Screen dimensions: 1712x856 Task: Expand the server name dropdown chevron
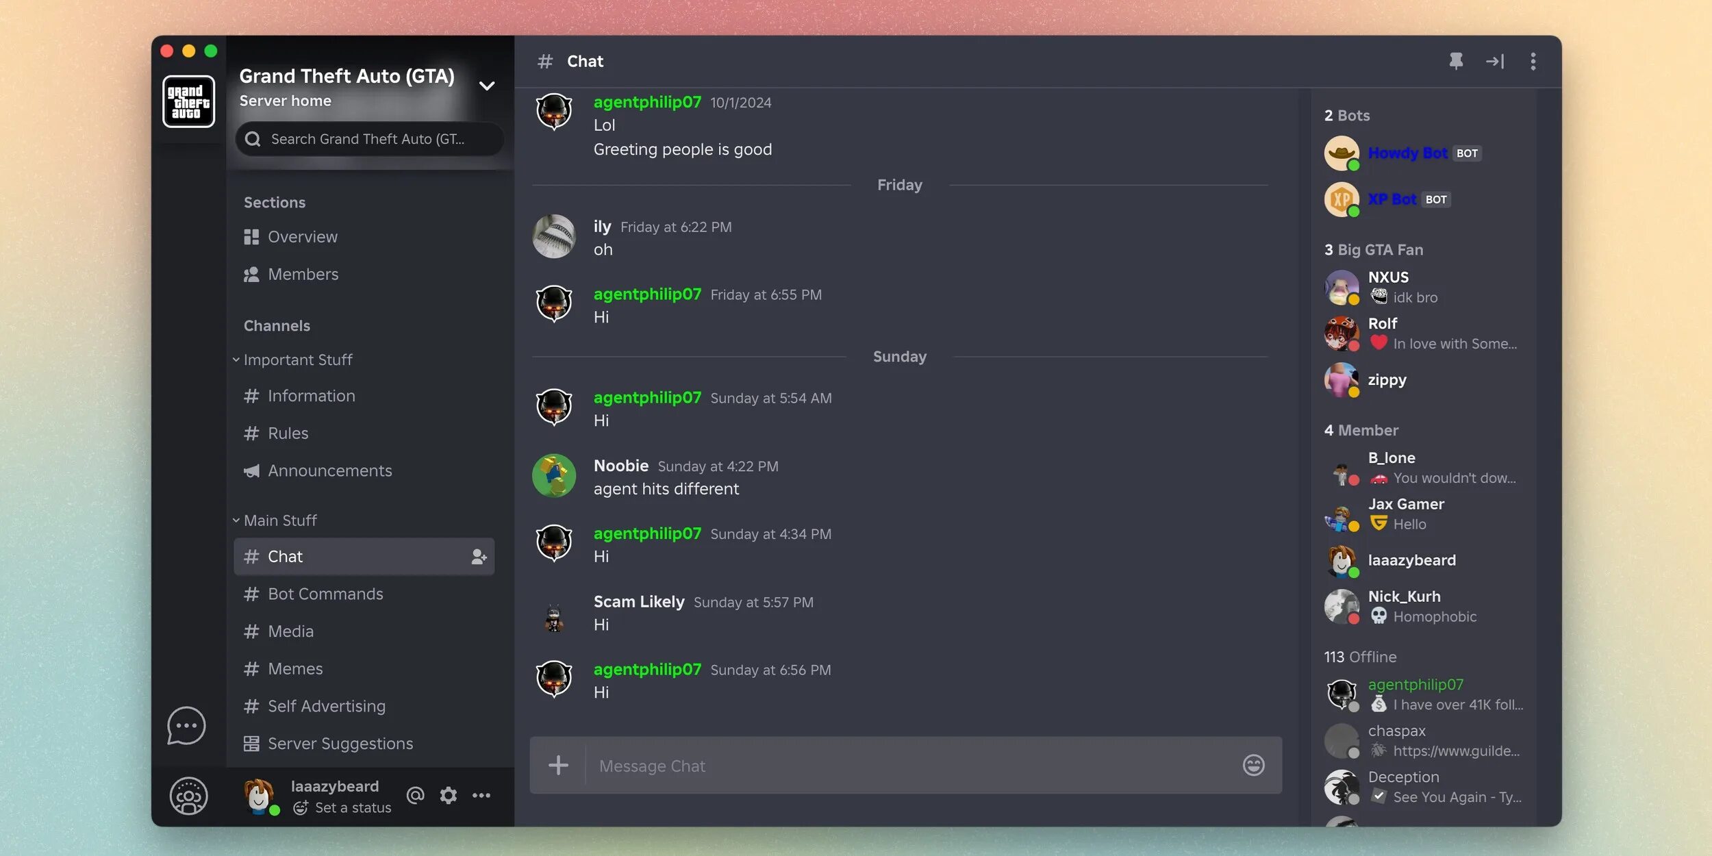[487, 86]
